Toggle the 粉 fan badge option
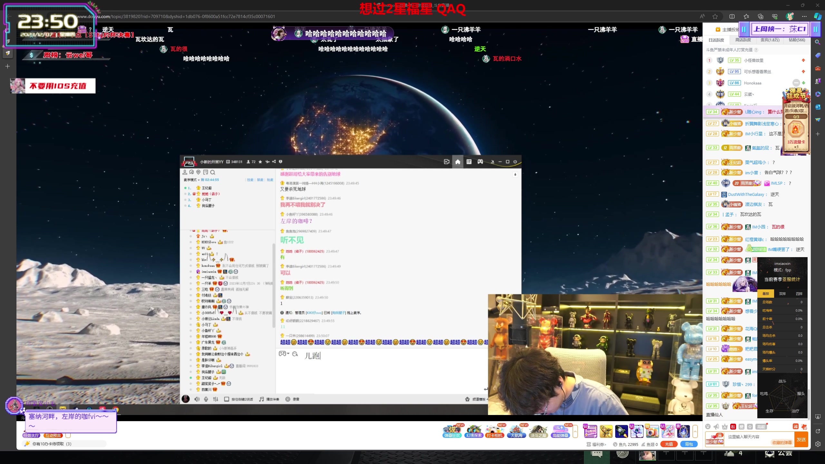The height and width of the screenshot is (464, 825). tap(733, 427)
